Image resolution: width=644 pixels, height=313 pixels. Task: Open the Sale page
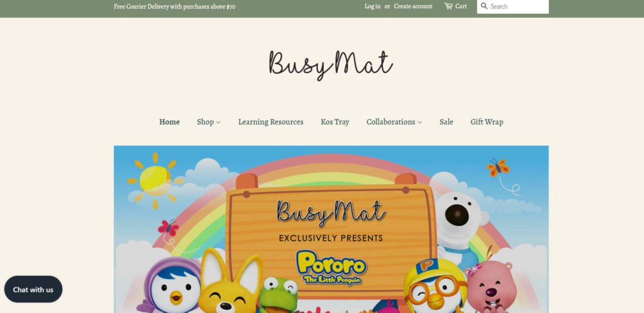pos(446,122)
